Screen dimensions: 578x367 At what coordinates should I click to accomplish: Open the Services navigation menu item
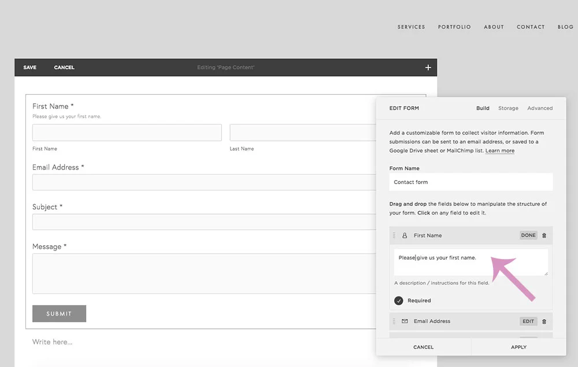click(411, 27)
